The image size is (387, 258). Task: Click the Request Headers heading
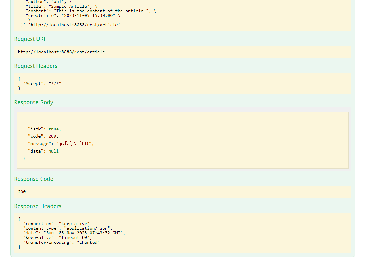click(36, 66)
